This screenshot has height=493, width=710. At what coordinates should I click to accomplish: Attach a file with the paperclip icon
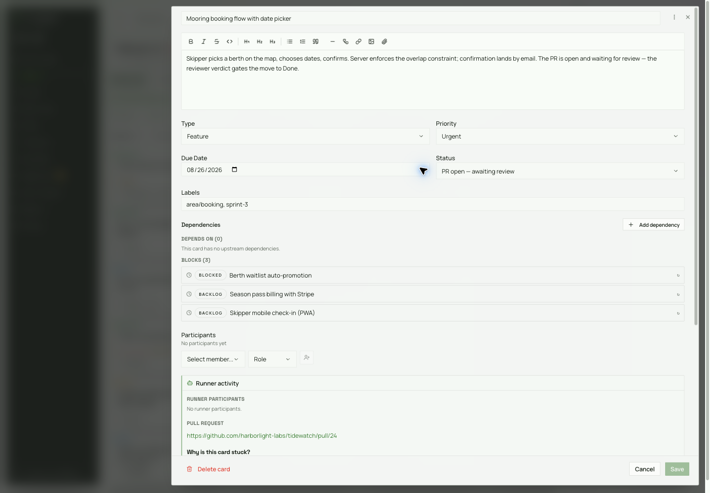385,42
